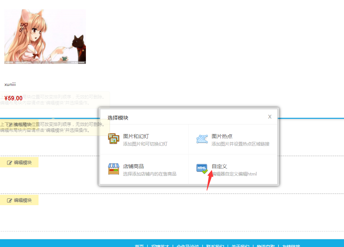Pick the 店铺商品 module title
Image resolution: width=344 pixels, height=247 pixels.
tap(133, 166)
